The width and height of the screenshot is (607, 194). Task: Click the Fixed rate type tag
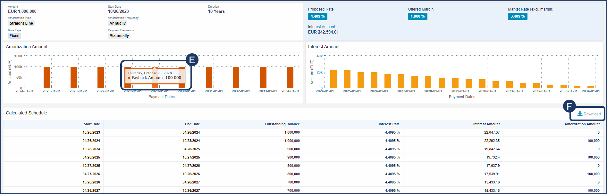tap(14, 36)
